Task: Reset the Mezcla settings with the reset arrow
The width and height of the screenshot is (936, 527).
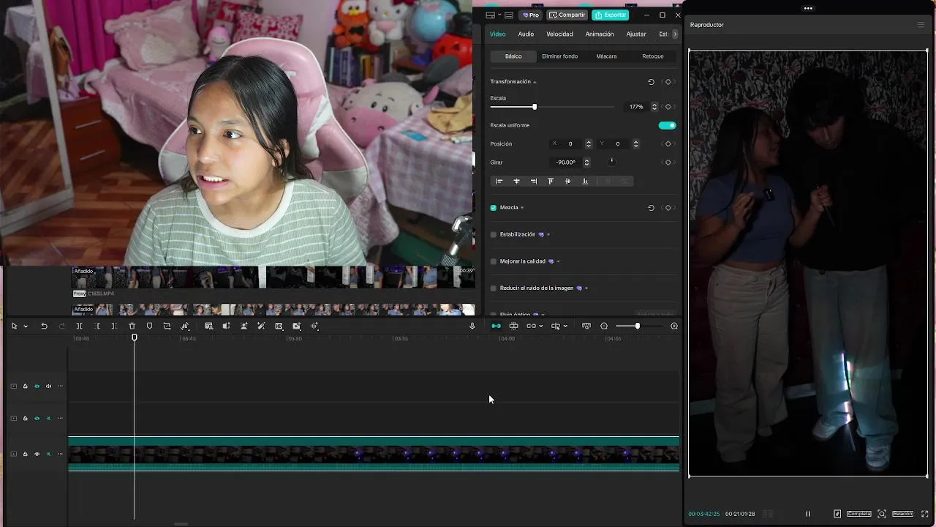Action: [x=651, y=208]
